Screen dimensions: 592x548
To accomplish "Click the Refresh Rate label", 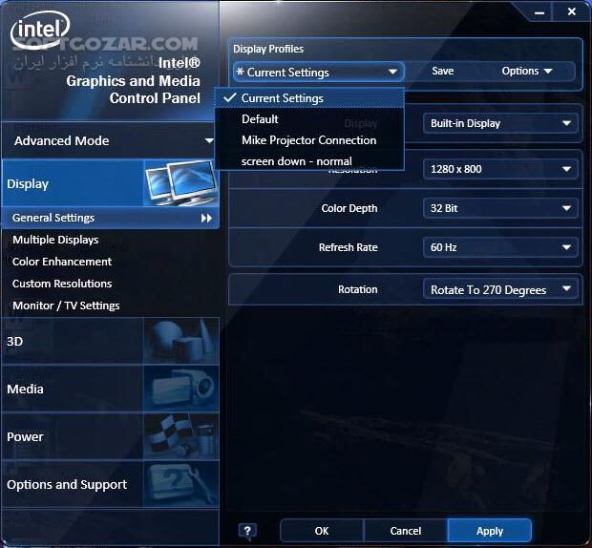I will tap(349, 247).
